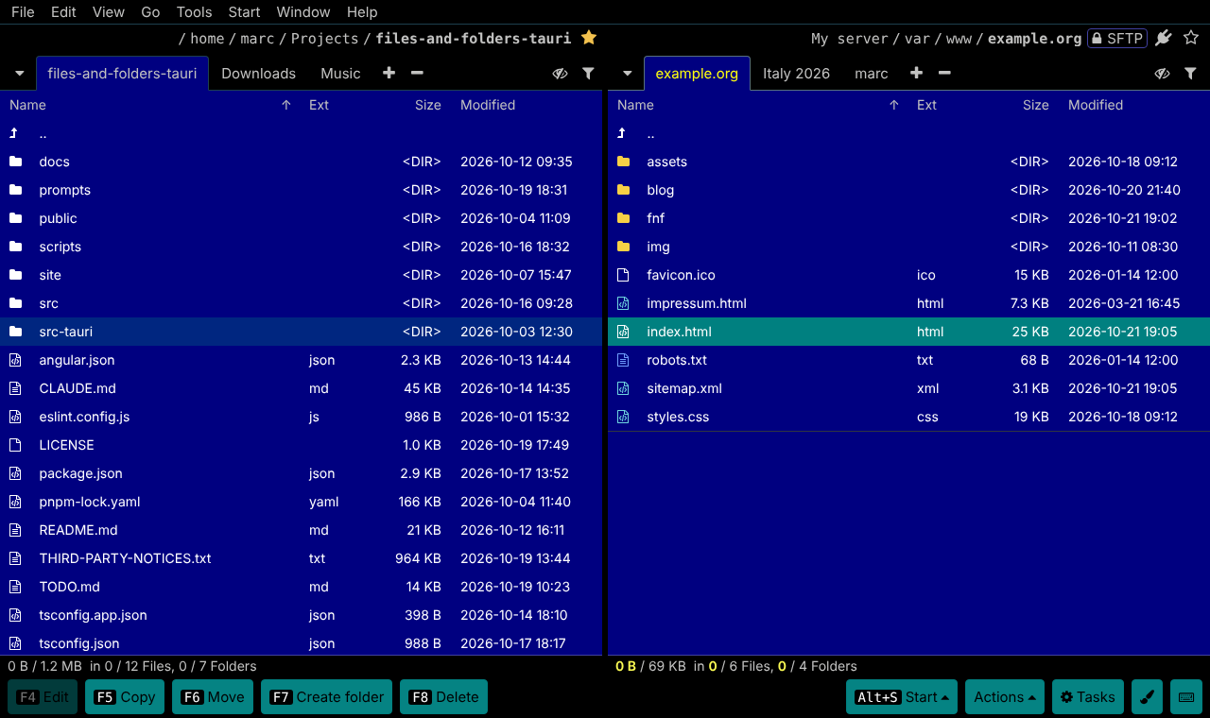Sort the left pane by Modified column

[x=488, y=105]
